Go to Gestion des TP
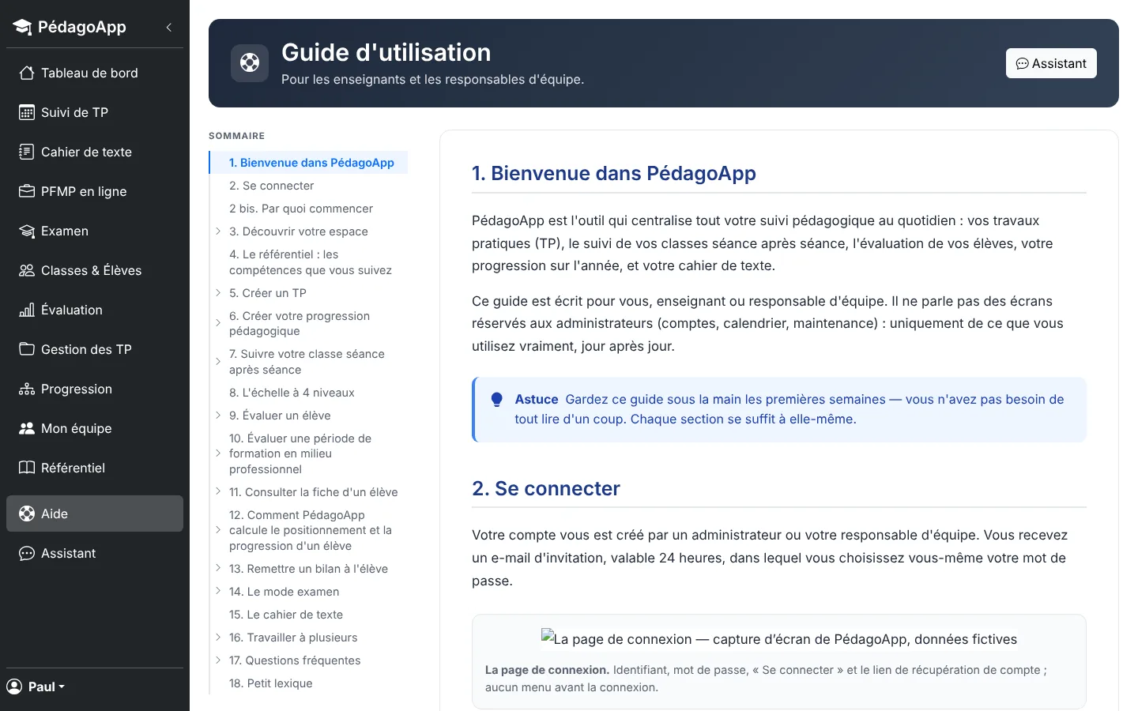The height and width of the screenshot is (711, 1138). tap(95, 349)
